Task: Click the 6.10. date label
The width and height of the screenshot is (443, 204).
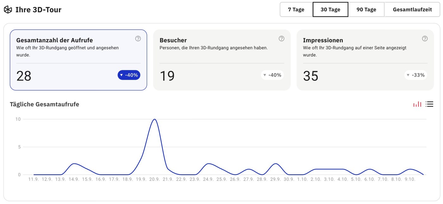Action: (370, 179)
